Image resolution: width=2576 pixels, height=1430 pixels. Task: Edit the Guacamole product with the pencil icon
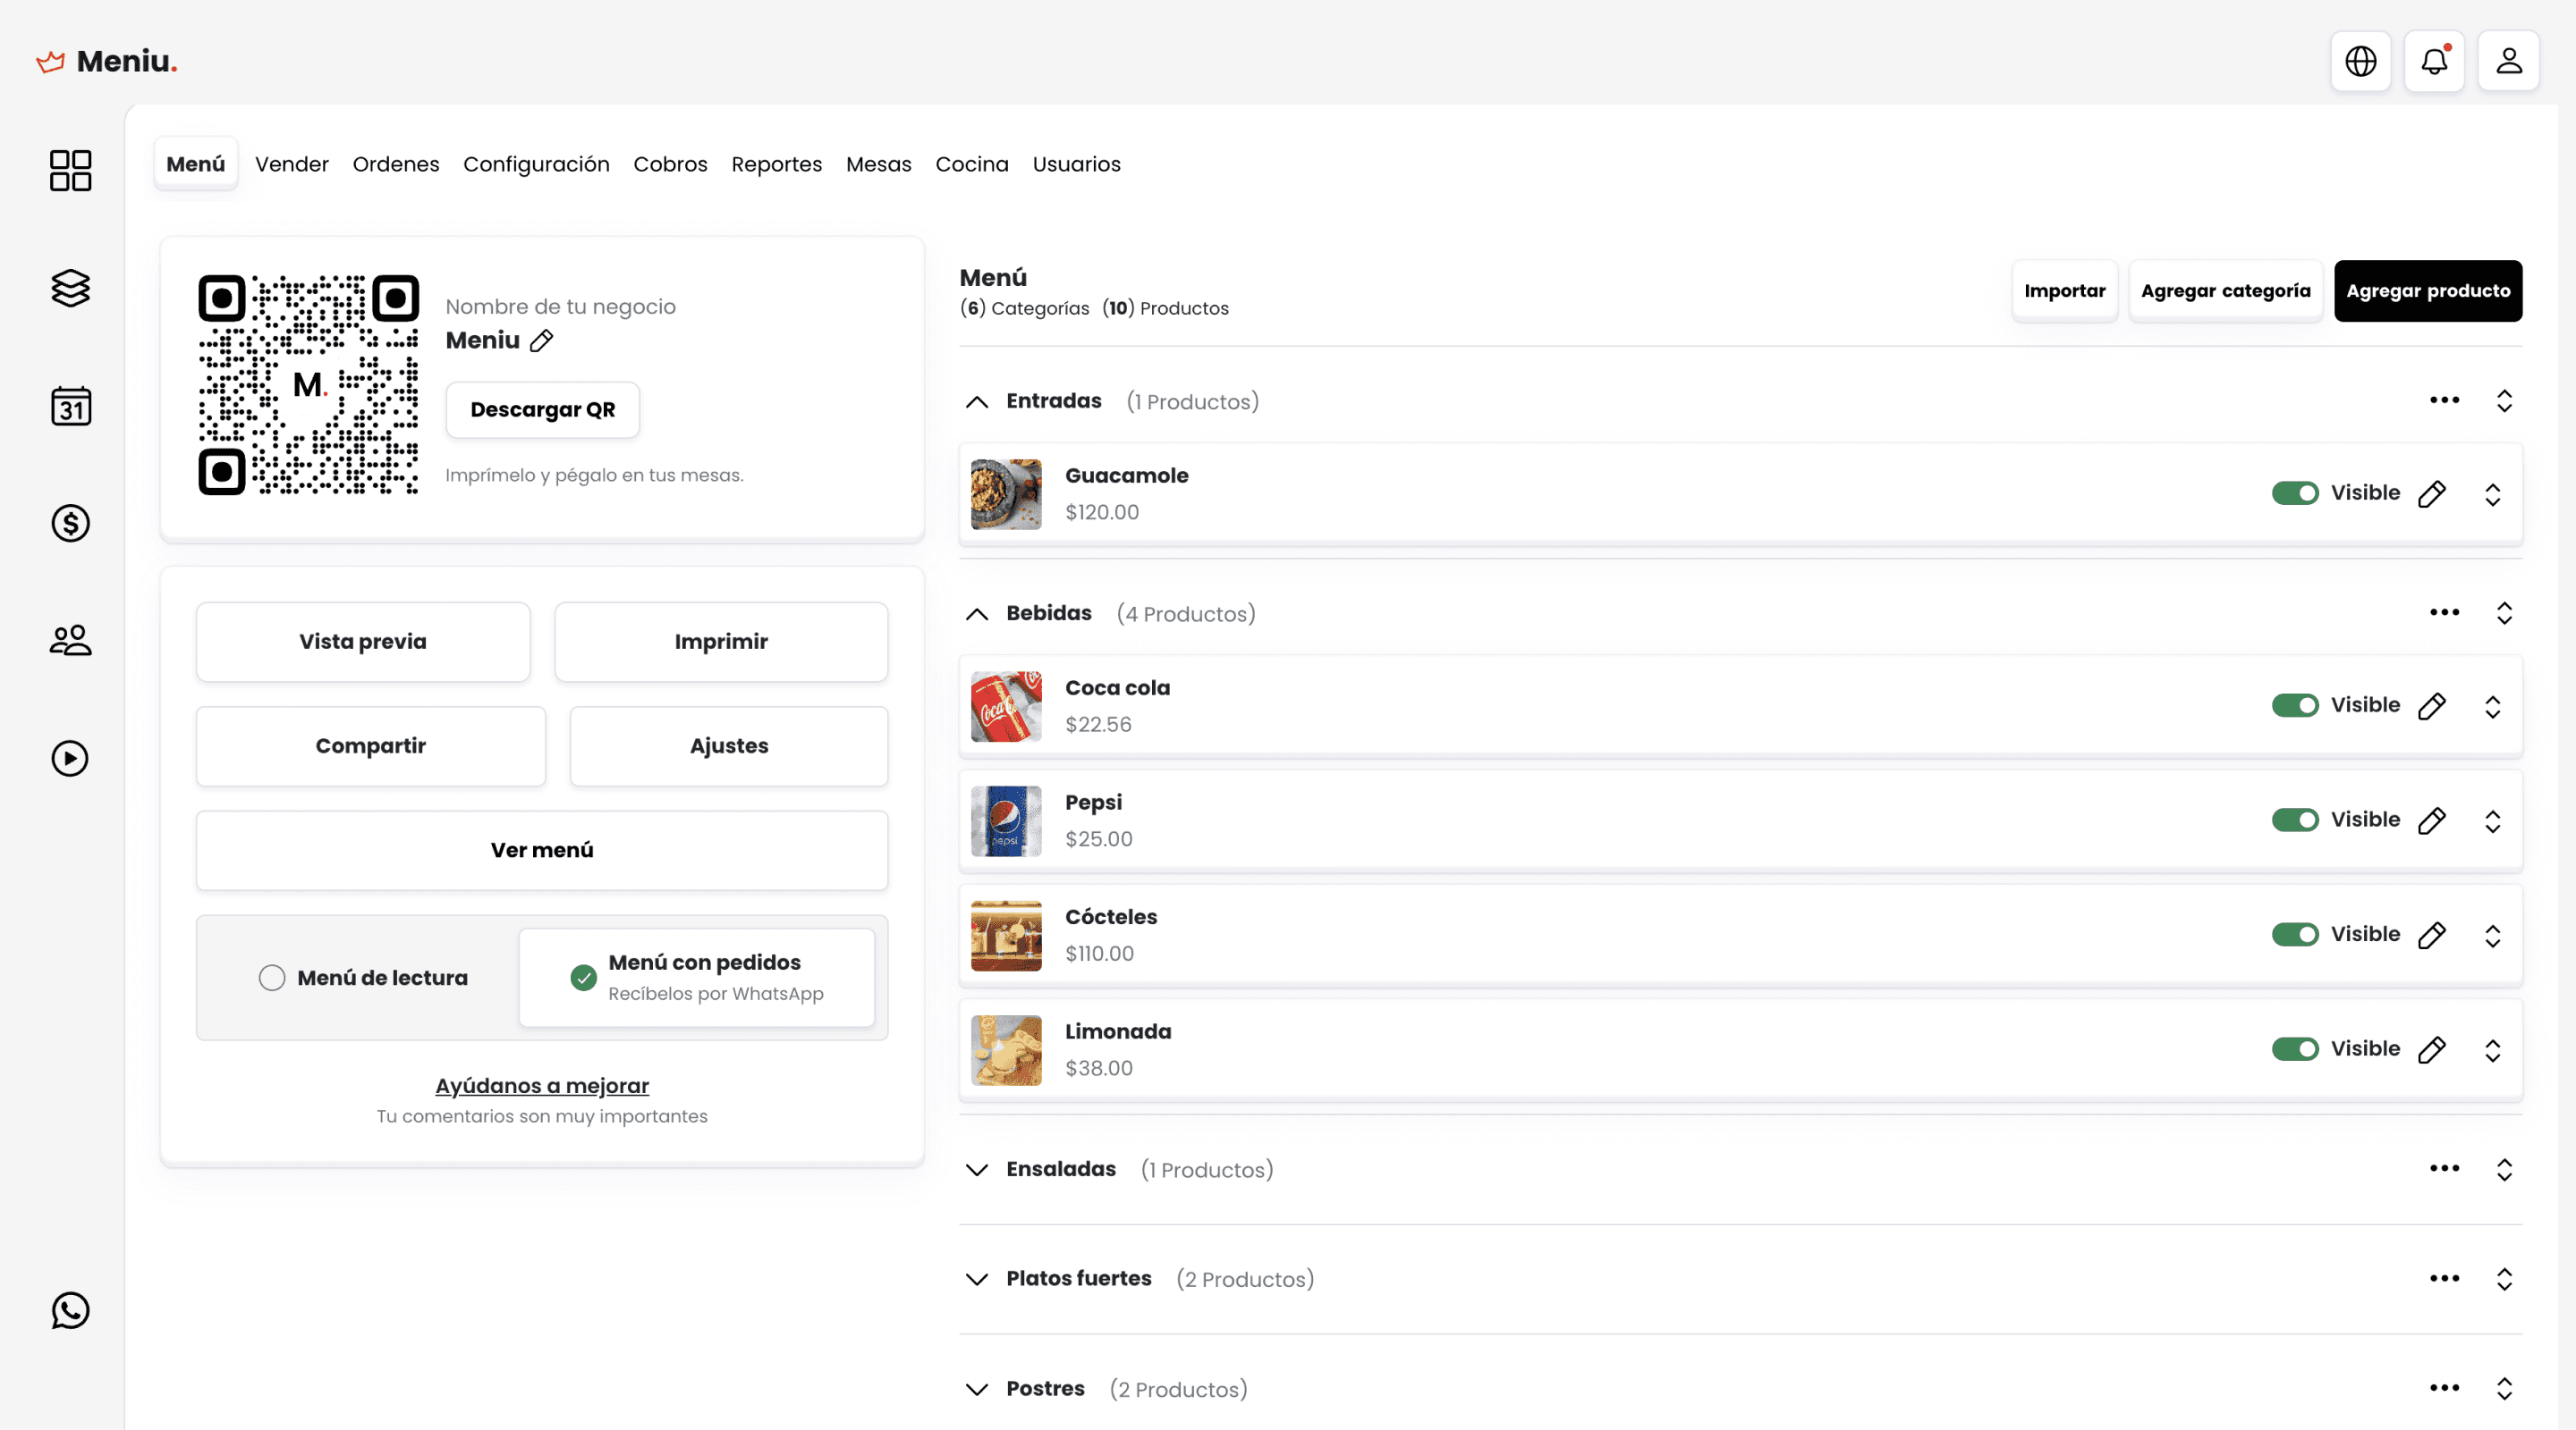[x=2434, y=492]
